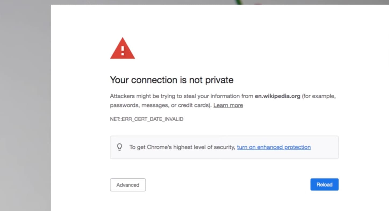Click the word connection in the heading

point(154,80)
